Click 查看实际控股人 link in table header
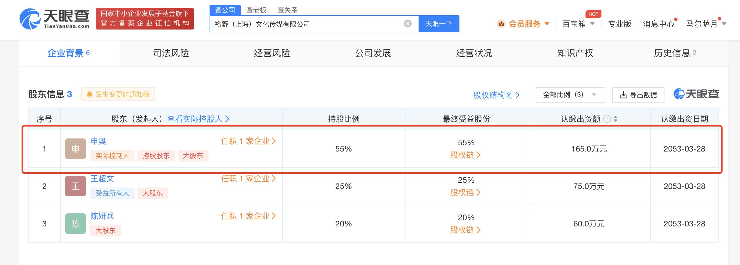 [x=198, y=119]
